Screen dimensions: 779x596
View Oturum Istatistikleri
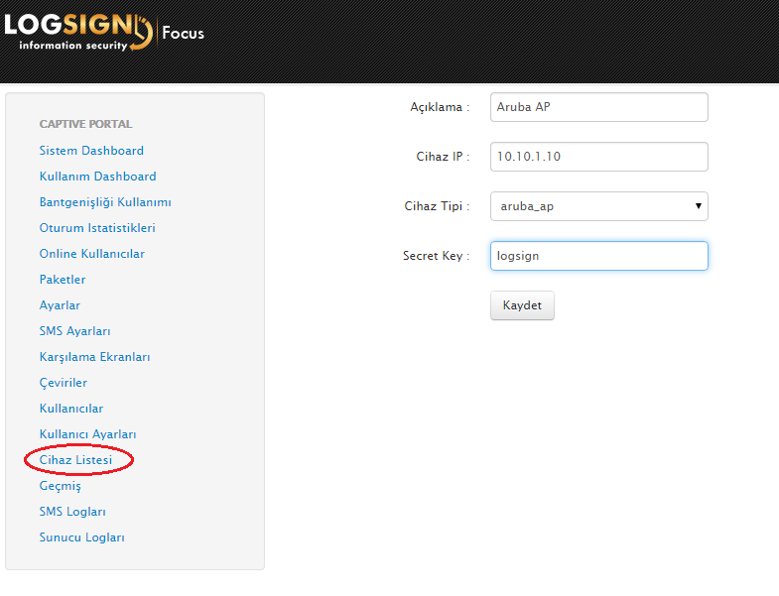pyautogui.click(x=97, y=228)
